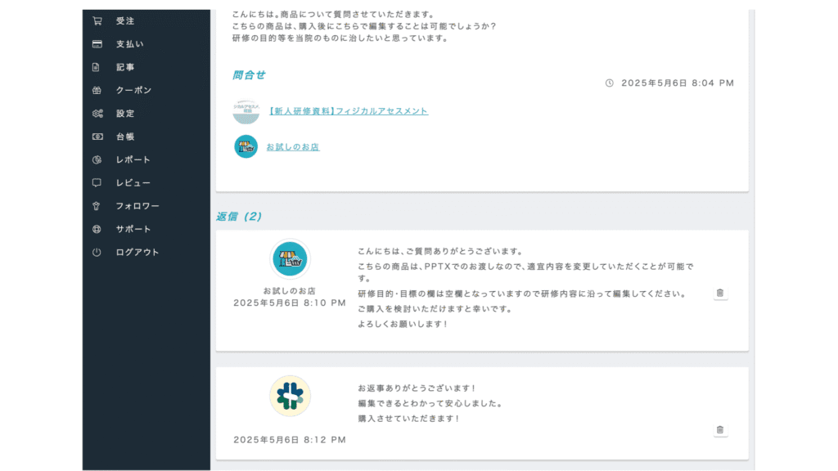This screenshot has height=471, width=838.
Task: Click the reply timestamp 2025年5月6日 8:10 PM
Action: (x=290, y=303)
